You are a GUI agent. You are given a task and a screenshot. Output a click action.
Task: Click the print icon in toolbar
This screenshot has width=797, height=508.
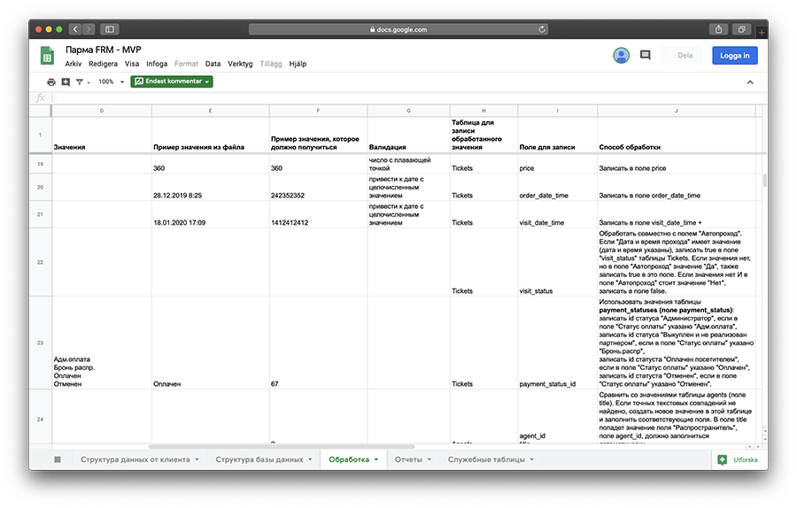click(x=51, y=81)
